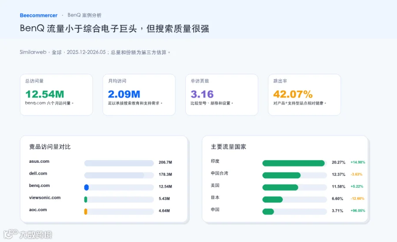Click the Similarweb source note line

(95, 52)
